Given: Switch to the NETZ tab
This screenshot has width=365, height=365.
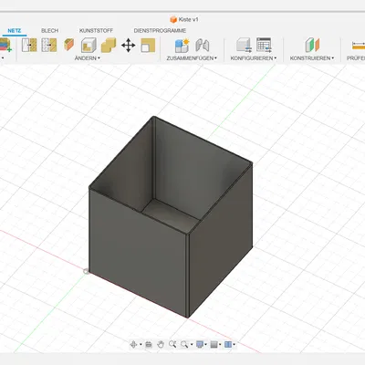Looking at the screenshot, I should 15,31.
